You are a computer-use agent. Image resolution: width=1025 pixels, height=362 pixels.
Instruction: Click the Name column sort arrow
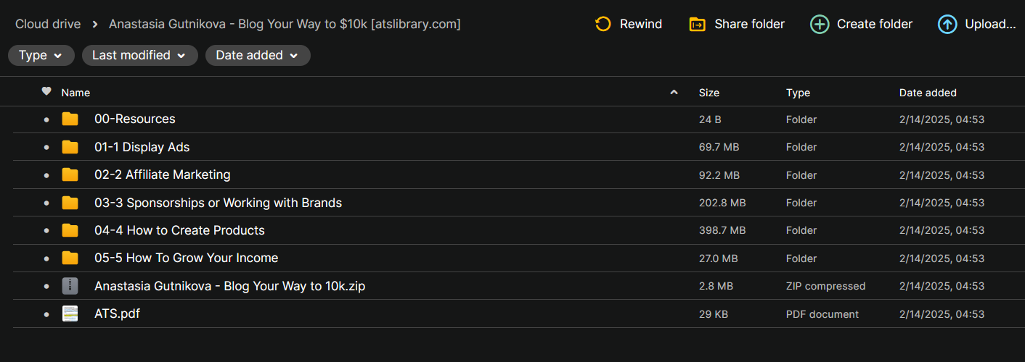(x=674, y=93)
